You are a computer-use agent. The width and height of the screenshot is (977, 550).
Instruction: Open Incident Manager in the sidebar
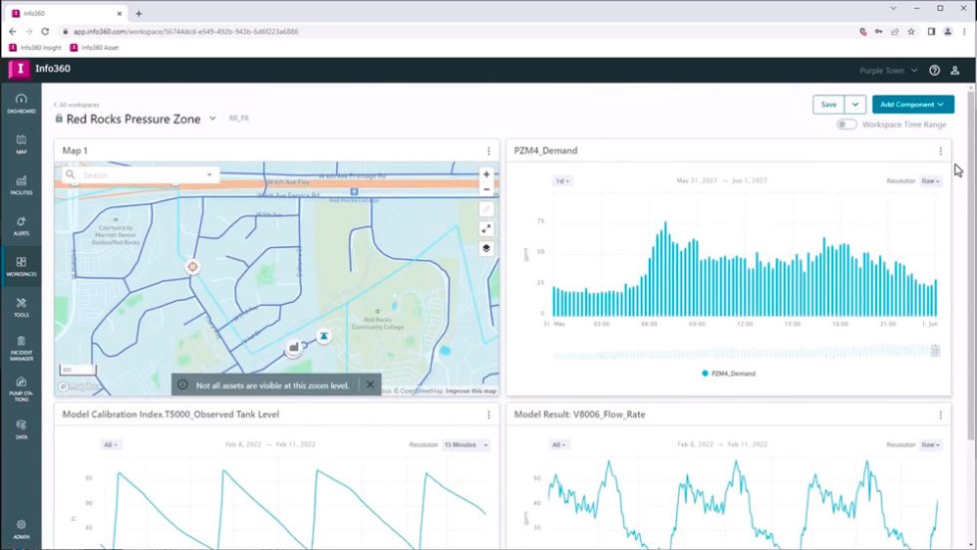(x=21, y=349)
